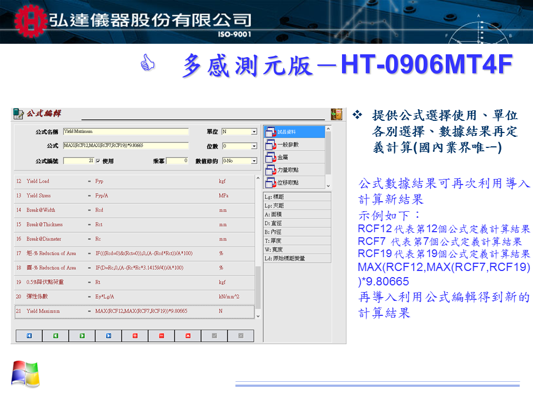The image size is (533, 399).
Task: Click the red up-arrow edit button
Action: pyautogui.click(x=188, y=336)
